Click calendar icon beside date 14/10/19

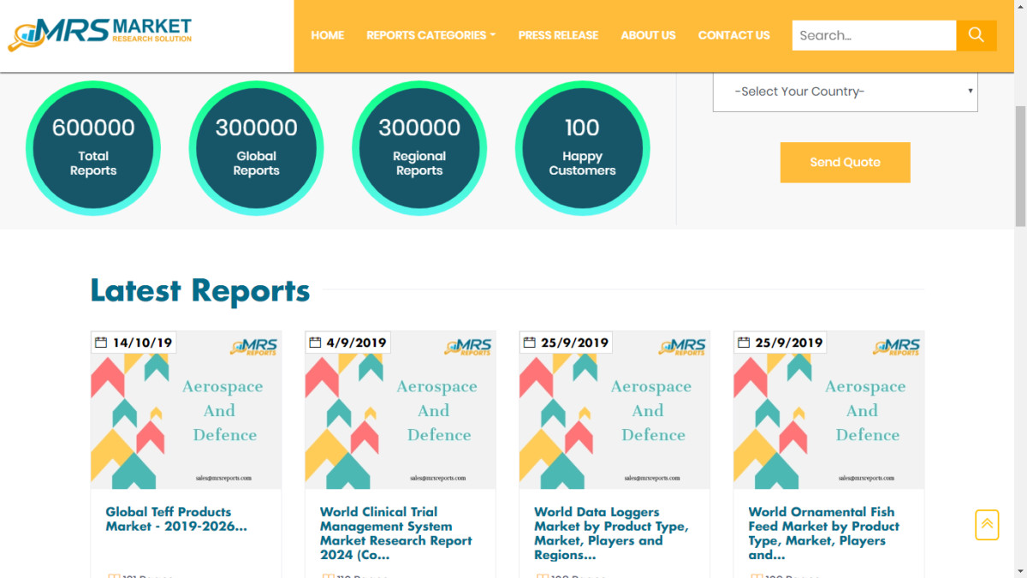point(101,343)
